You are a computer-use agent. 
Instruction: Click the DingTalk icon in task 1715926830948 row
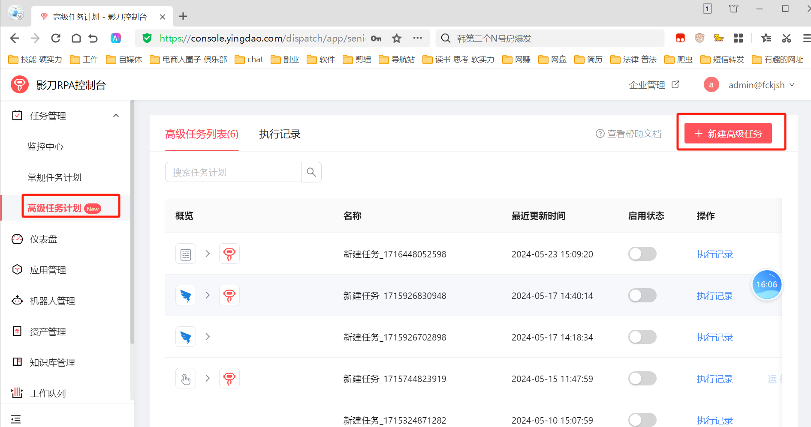tap(186, 296)
